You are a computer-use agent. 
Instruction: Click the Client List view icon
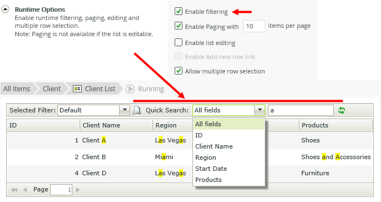[77, 89]
